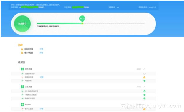This screenshot has width=184, height=112.
Task: Click the warning icon beside 新连接突增 under 风险
Action: tap(22, 49)
